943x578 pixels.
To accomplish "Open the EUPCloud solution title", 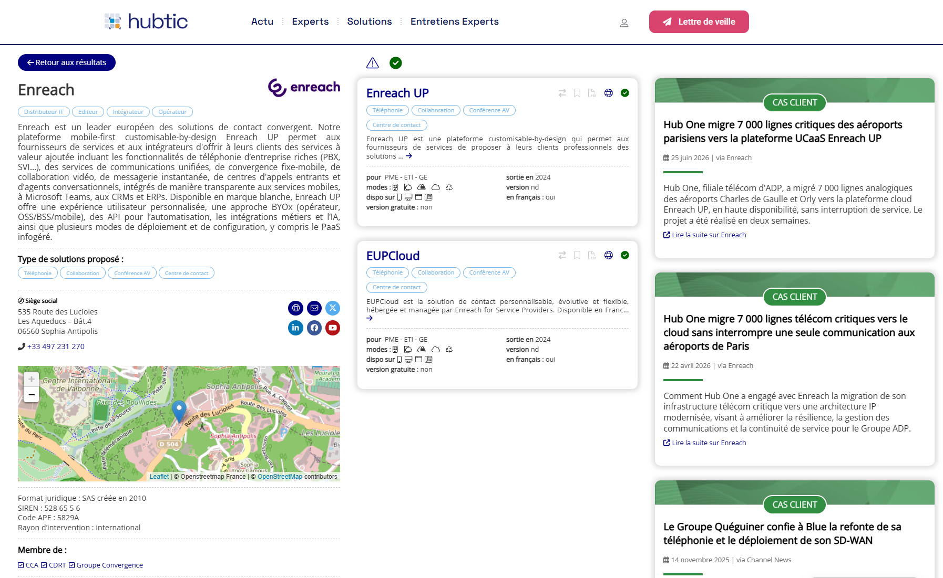I will (x=393, y=256).
